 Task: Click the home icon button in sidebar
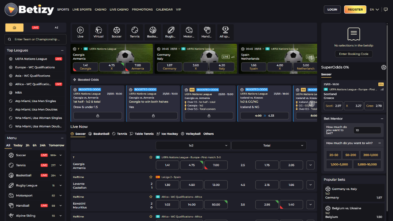pyautogui.click(x=14, y=27)
